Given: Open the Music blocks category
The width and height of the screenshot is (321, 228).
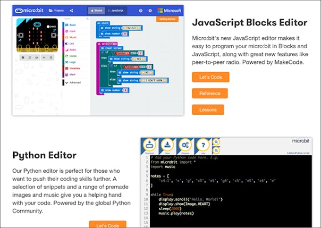Looking at the screenshot, I should pos(76,37).
